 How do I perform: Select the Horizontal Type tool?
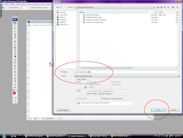coord(15,69)
